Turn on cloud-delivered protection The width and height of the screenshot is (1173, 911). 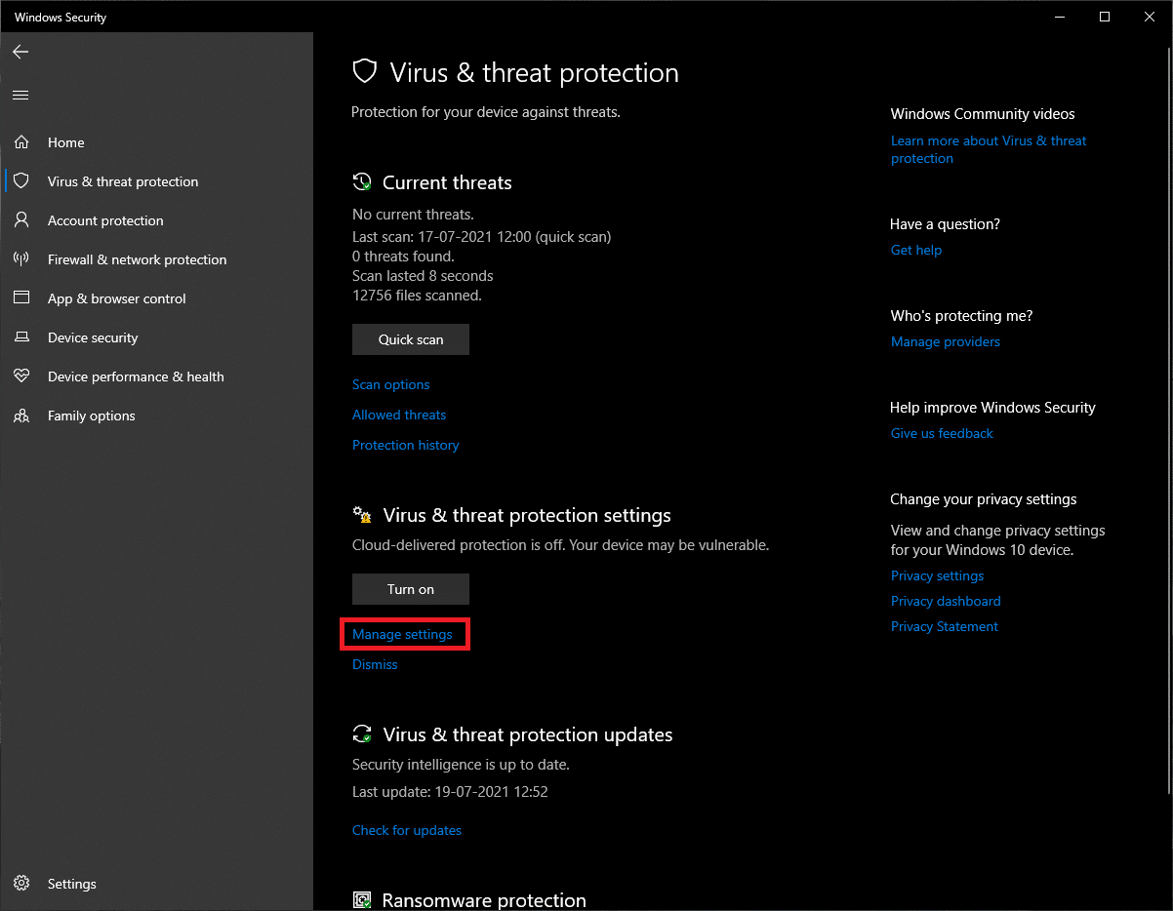coord(411,589)
